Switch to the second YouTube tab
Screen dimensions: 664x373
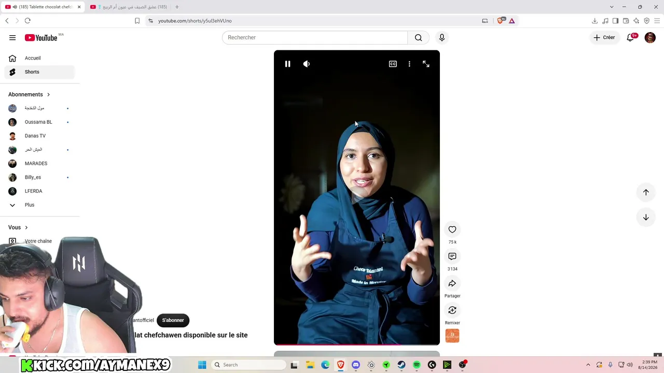tap(129, 7)
